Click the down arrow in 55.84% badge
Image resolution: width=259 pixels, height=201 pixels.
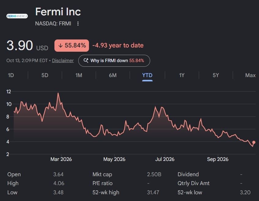pos(61,46)
